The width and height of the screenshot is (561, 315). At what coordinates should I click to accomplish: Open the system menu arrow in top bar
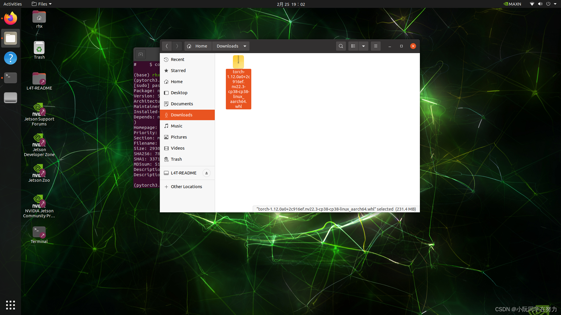555,4
